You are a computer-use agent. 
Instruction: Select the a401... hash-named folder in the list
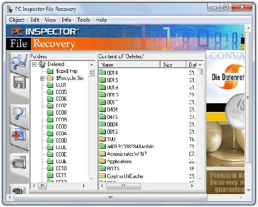coord(131,146)
